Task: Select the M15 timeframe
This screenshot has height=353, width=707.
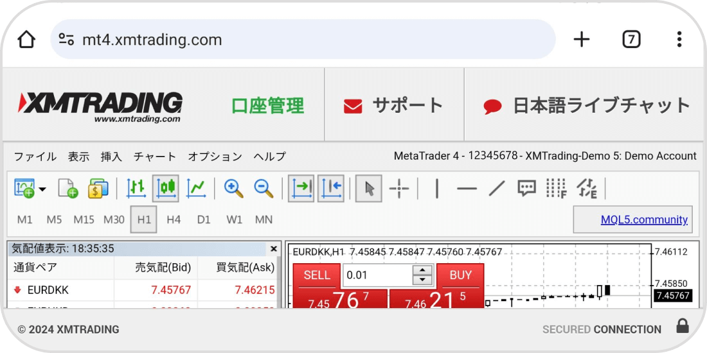Action: (84, 220)
